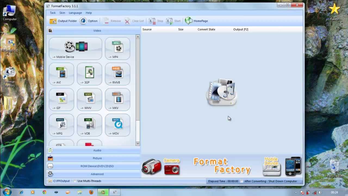Collapse the Video category header
This screenshot has height=196, width=348.
tap(94, 30)
